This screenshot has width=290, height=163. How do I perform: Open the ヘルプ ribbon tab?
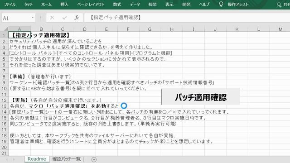pyautogui.click(x=204, y=5)
